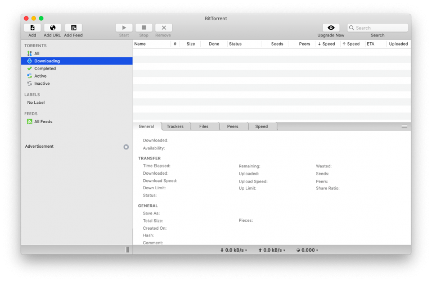Image resolution: width=432 pixels, height=282 pixels.
Task: Click the Stop square button
Action: click(x=144, y=28)
